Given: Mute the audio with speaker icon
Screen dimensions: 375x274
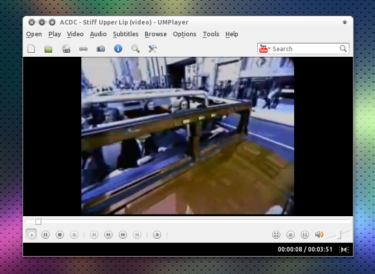Looking at the screenshot, I should coord(319,235).
